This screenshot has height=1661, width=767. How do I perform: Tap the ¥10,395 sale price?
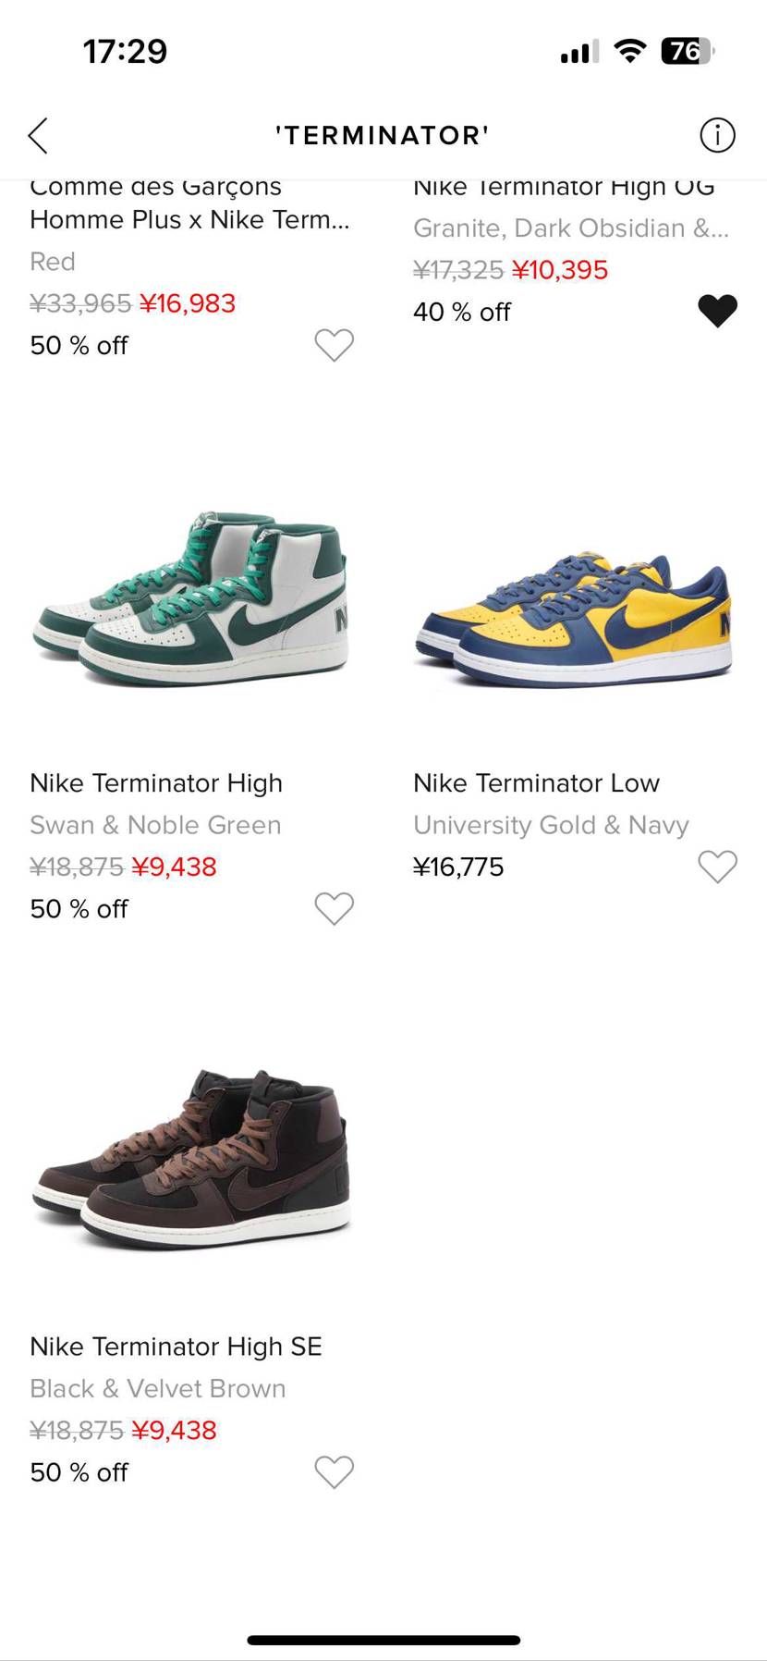[560, 270]
